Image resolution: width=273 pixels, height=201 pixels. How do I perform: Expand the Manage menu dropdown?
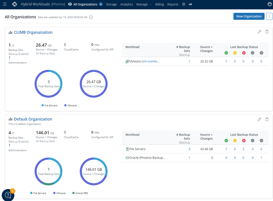(144, 4)
